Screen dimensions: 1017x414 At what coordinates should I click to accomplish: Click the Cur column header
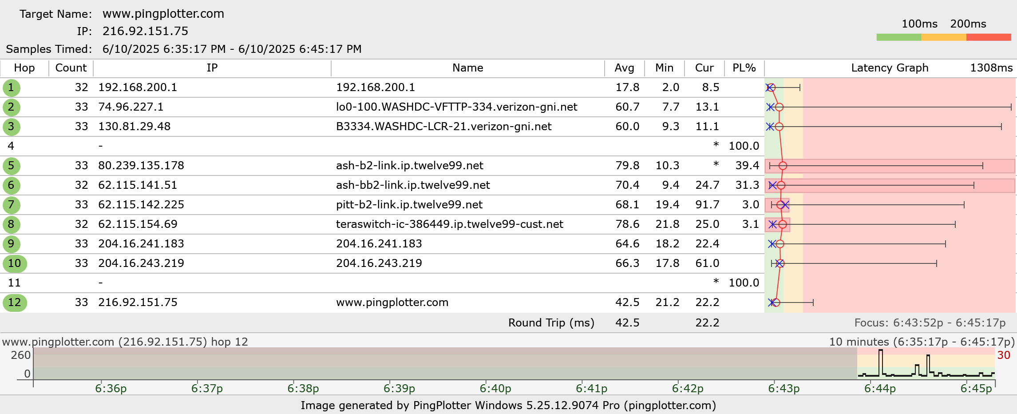click(x=704, y=68)
